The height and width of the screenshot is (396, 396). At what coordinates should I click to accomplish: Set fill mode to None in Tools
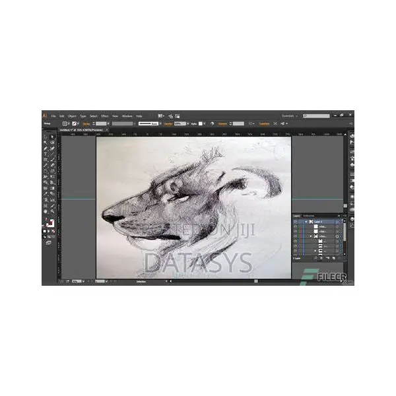tap(53, 231)
